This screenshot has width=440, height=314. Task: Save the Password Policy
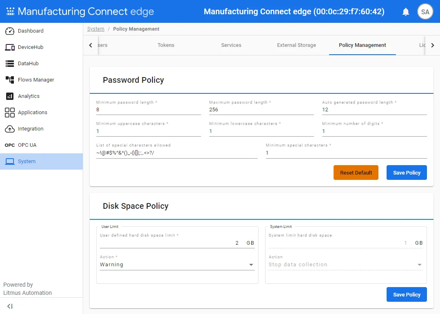point(407,172)
